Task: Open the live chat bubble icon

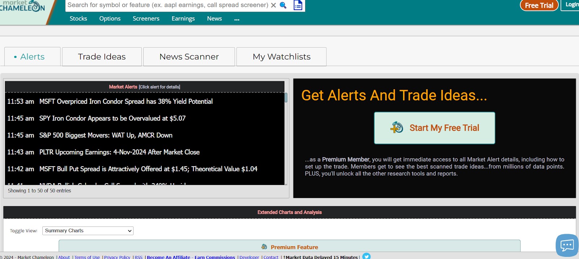Action: (x=567, y=245)
